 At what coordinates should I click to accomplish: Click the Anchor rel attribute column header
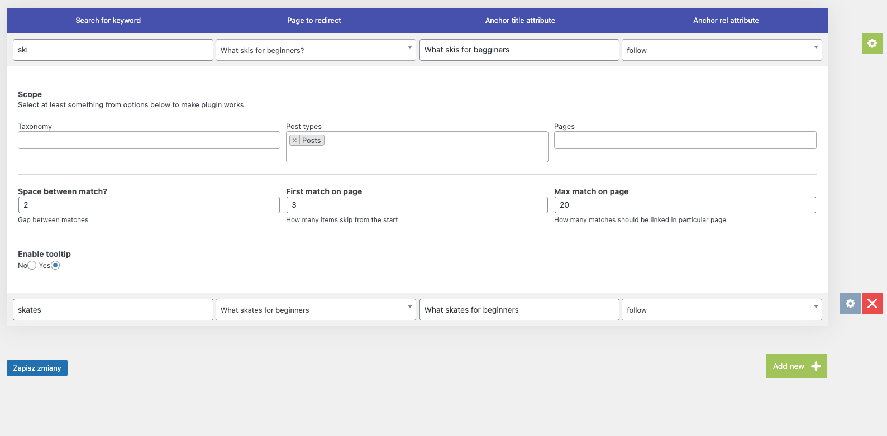click(x=726, y=21)
